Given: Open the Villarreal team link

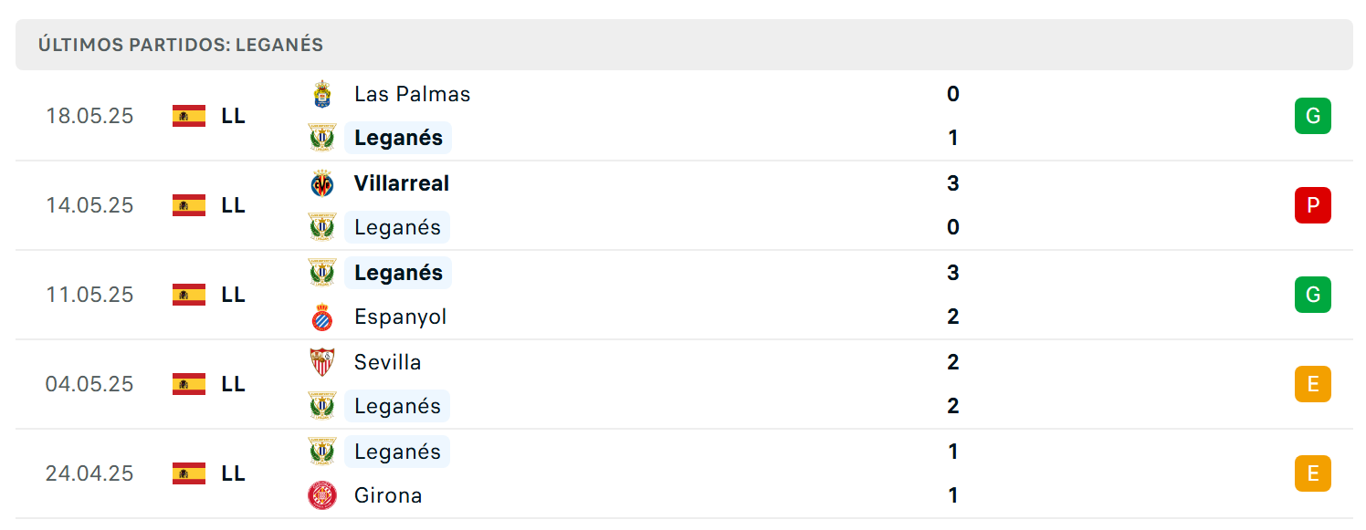Looking at the screenshot, I should (402, 183).
